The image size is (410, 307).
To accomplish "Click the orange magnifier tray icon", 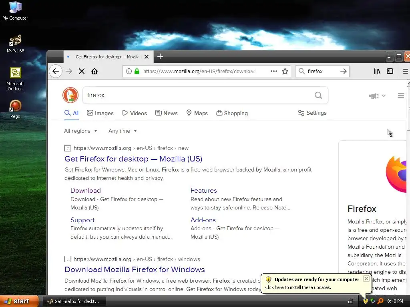I will click(380, 301).
